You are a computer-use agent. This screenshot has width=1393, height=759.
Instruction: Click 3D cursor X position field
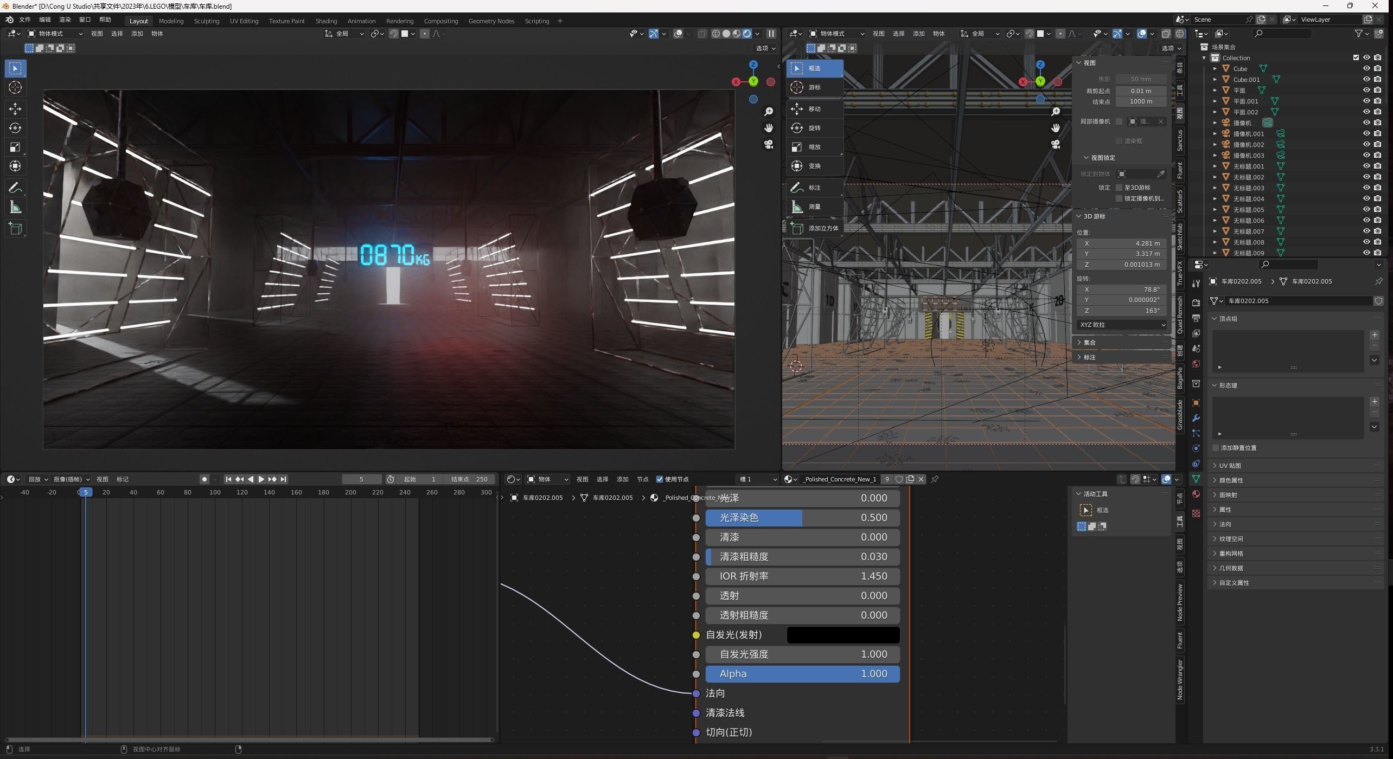point(1121,243)
